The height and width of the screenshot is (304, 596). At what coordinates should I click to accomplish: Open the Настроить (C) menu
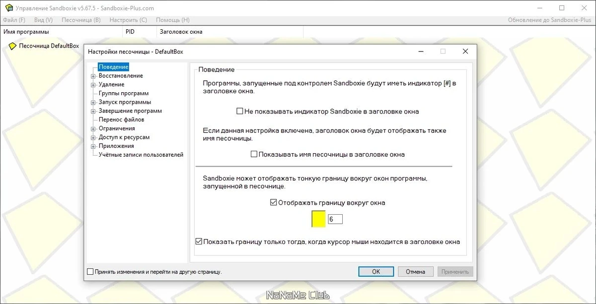(128, 20)
